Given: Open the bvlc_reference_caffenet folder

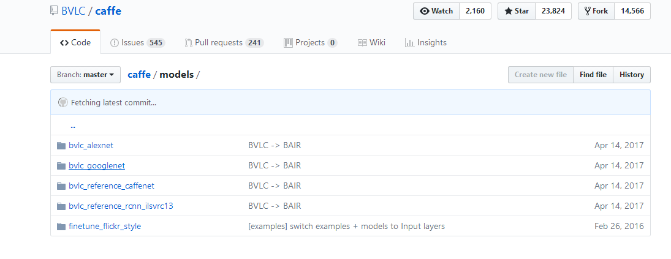Looking at the screenshot, I should (x=112, y=186).
